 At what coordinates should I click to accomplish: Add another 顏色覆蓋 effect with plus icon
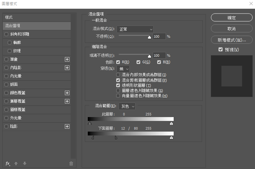coord(67,93)
